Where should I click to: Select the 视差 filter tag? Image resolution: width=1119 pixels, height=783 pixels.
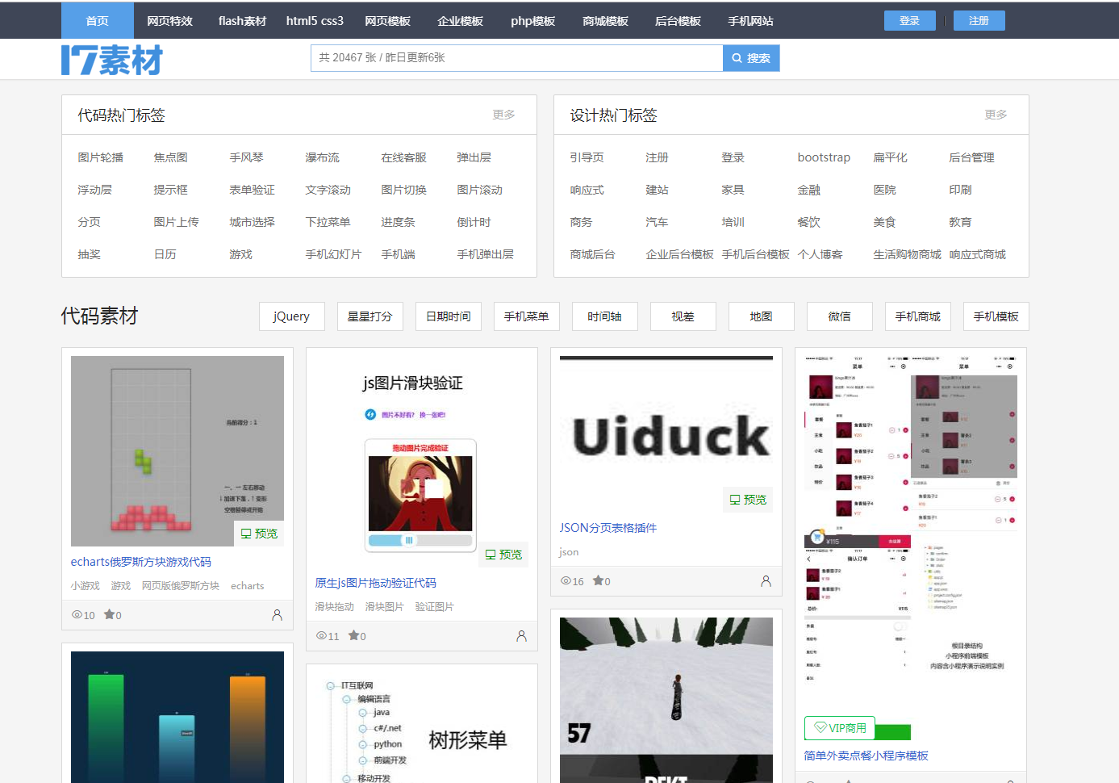pos(683,316)
